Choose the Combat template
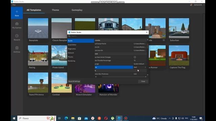 61,84
